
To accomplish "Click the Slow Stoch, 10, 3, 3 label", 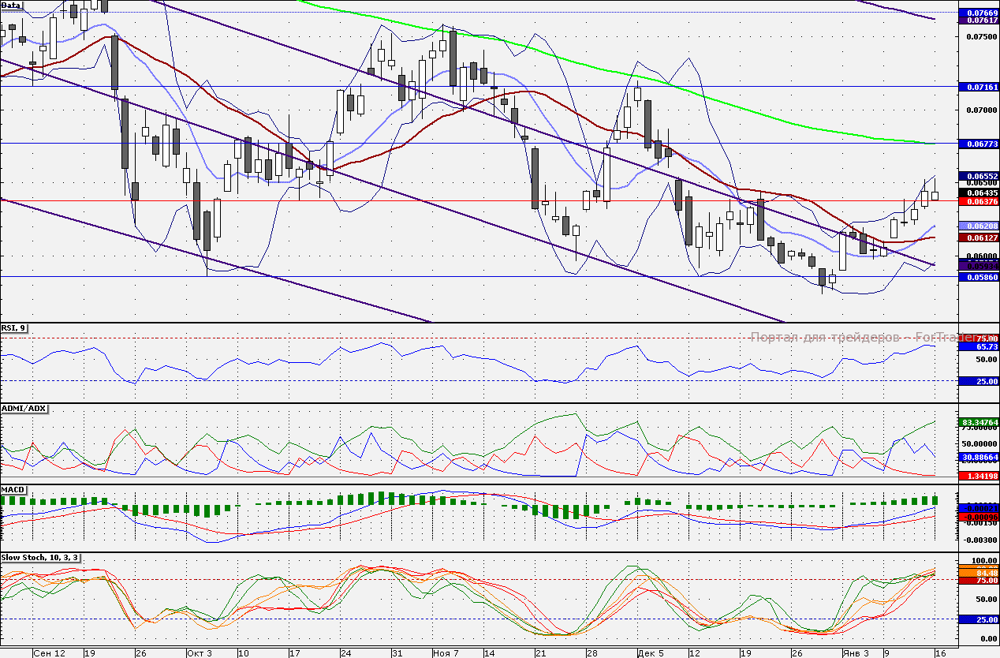I will tap(39, 558).
